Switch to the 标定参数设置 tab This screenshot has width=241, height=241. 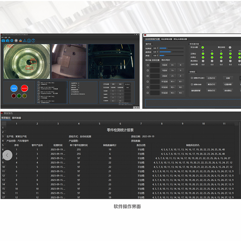167,39
